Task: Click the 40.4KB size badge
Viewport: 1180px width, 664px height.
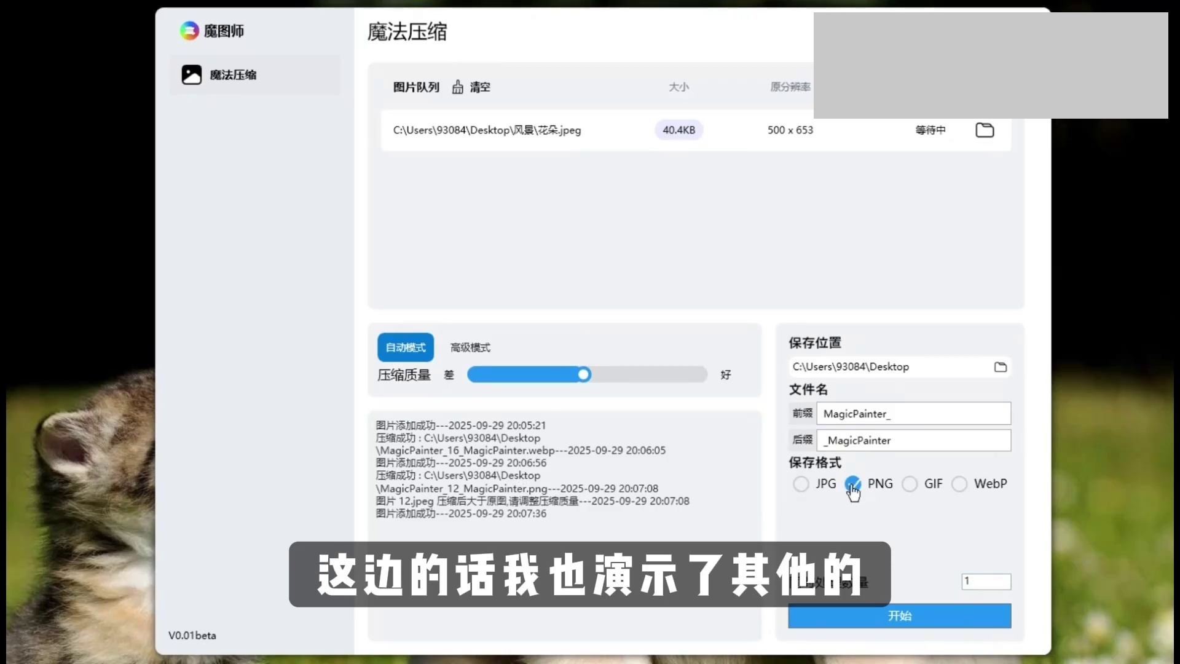Action: pyautogui.click(x=678, y=130)
